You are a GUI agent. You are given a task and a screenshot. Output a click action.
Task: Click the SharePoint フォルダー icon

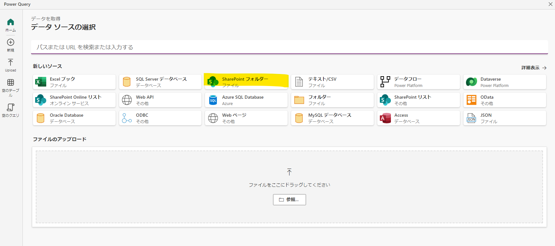click(x=213, y=82)
